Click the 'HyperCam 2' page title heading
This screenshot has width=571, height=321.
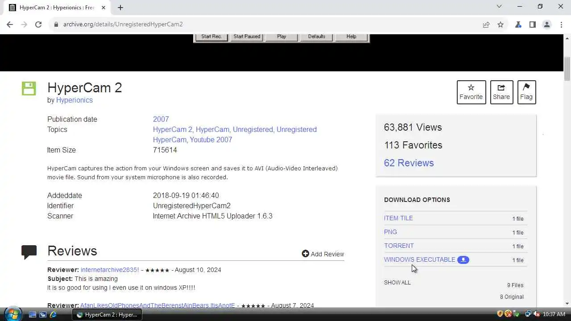(85, 88)
